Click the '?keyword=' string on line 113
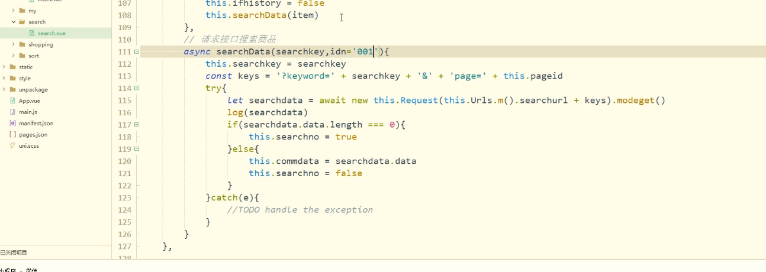766x272 pixels. point(305,76)
